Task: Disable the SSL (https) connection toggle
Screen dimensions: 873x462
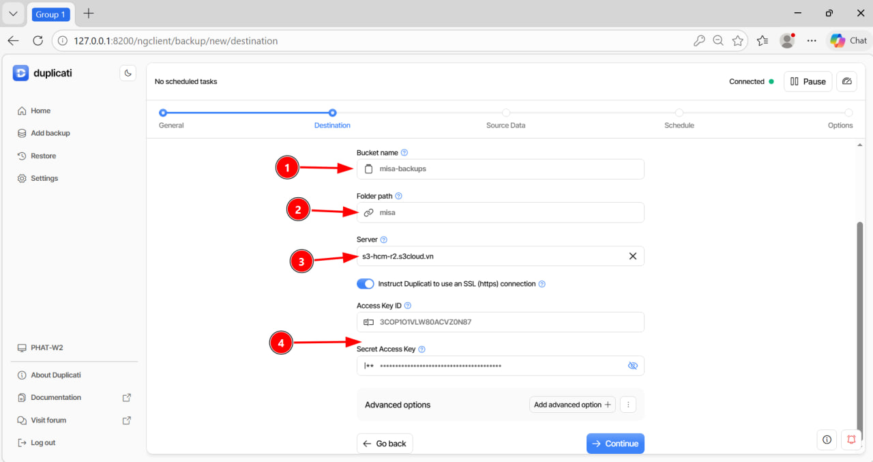Action: (366, 284)
